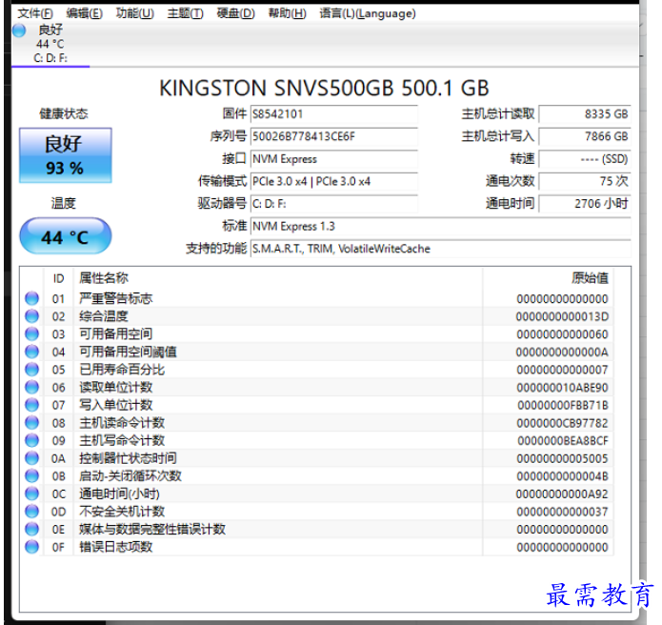The width and height of the screenshot is (662, 625).
Task: Click status orb for 0D 不安全关机计数
Action: 31,512
